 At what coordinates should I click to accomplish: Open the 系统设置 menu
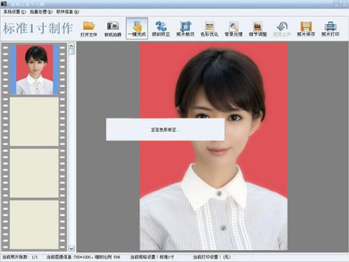pyautogui.click(x=15, y=12)
